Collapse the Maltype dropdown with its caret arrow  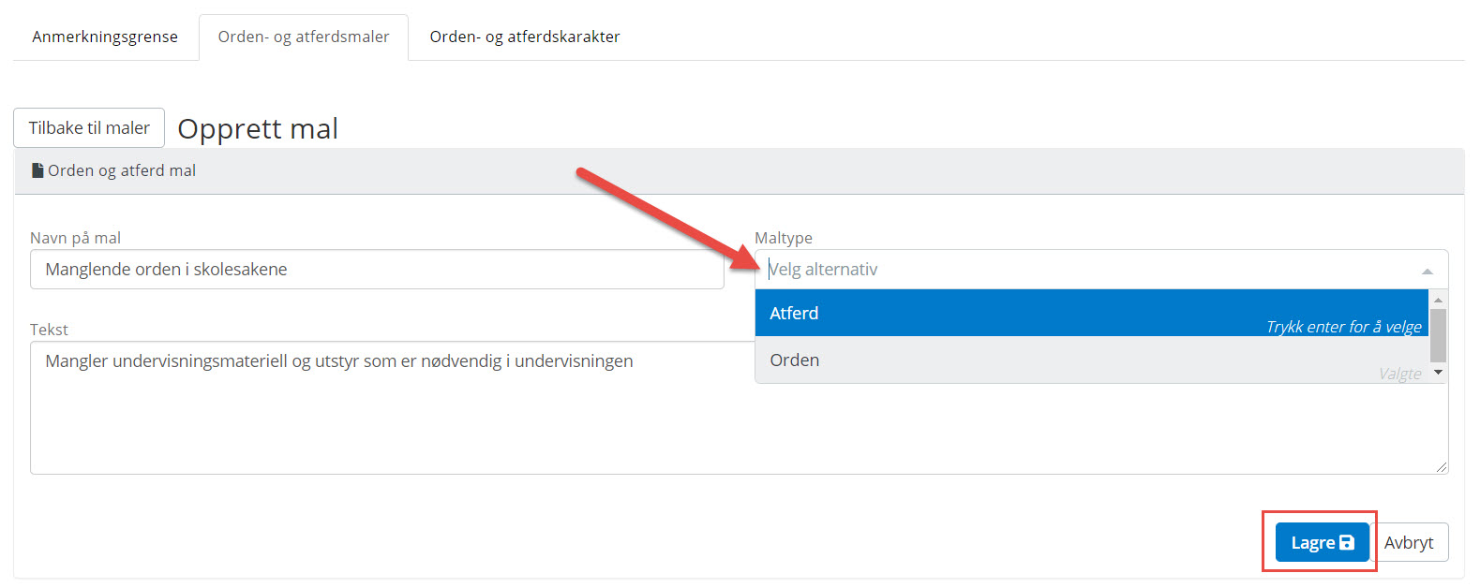(1427, 271)
